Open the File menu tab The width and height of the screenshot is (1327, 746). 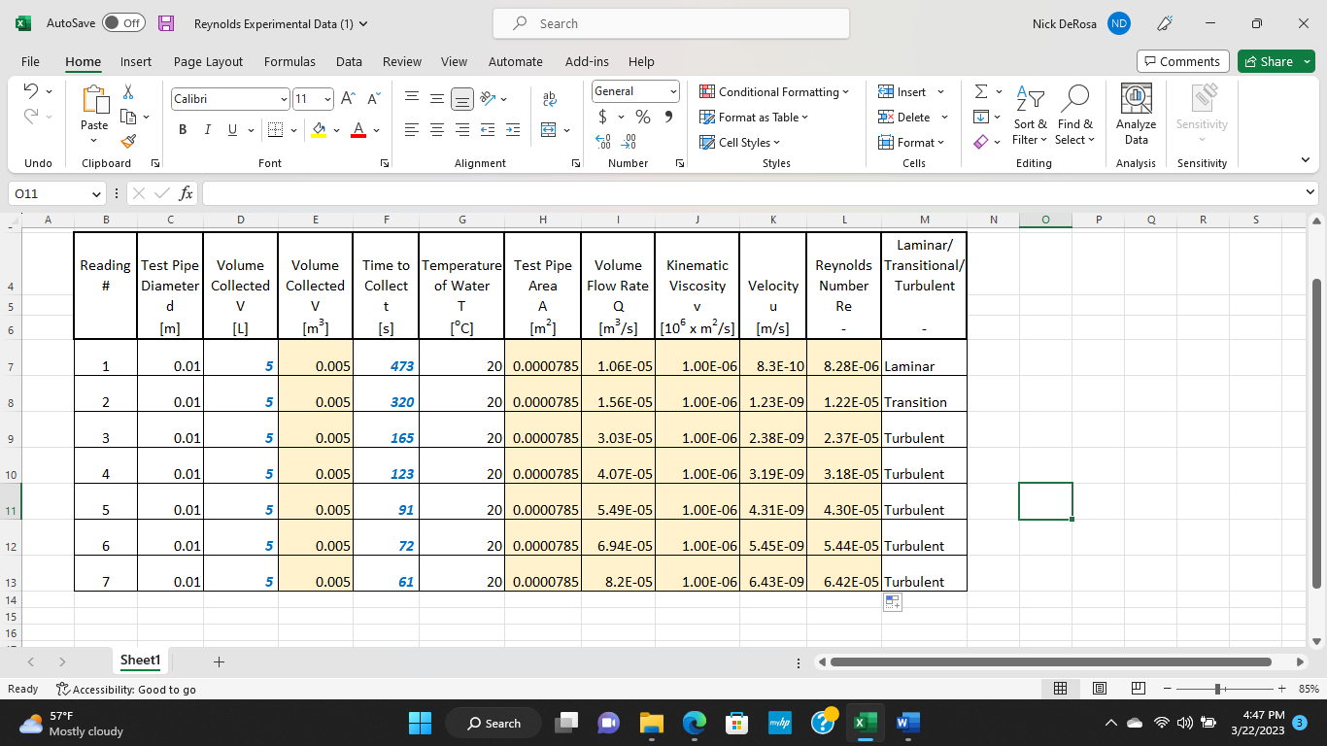click(x=30, y=61)
